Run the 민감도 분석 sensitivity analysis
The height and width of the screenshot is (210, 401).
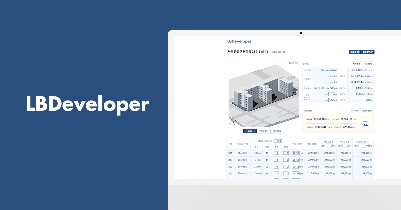[x=367, y=110]
